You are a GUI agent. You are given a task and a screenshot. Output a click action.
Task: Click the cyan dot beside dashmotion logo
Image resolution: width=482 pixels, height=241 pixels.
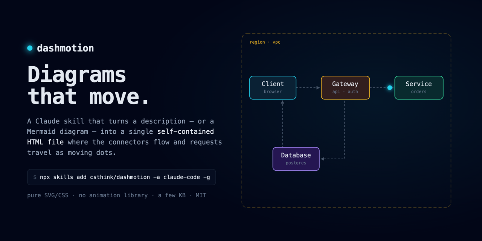30,48
